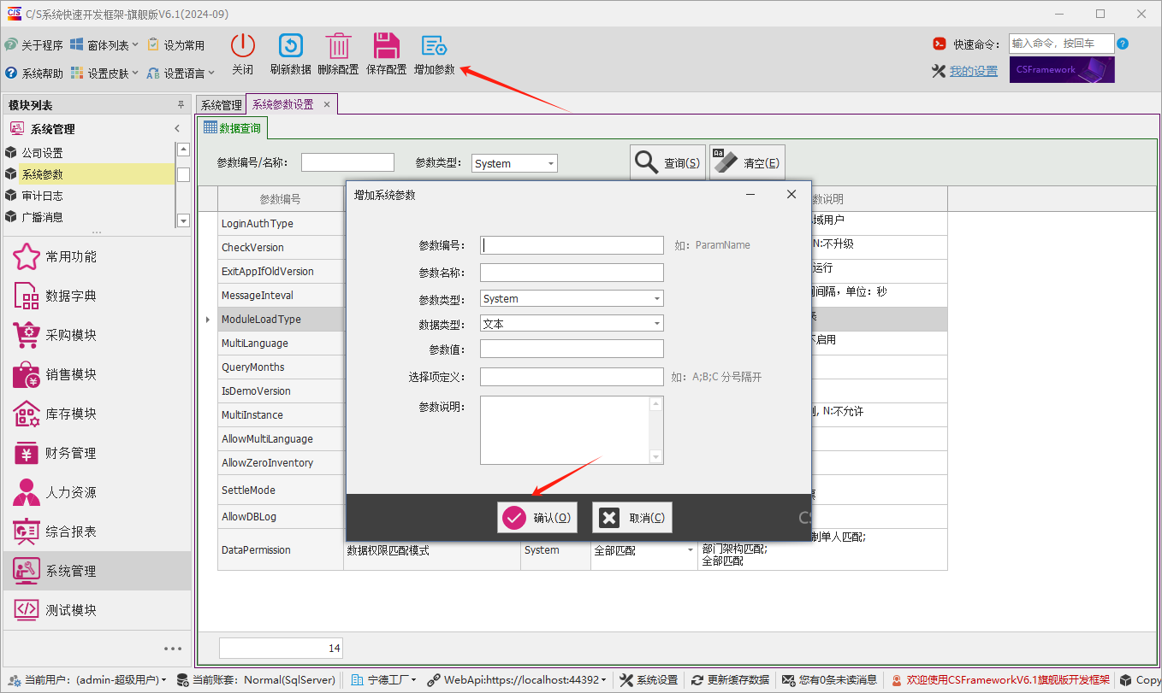Open 当前用户 admin status dropdown
1162x693 pixels.
point(87,680)
